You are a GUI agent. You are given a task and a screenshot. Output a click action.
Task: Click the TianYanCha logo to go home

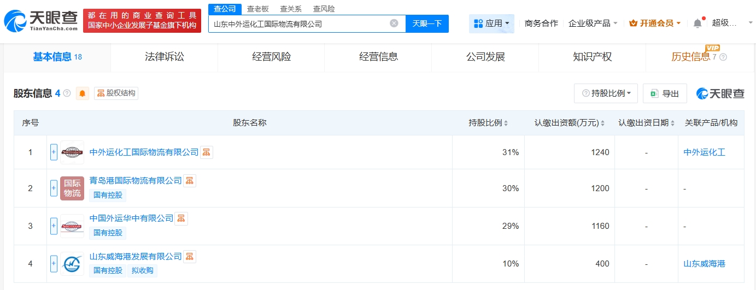coord(41,21)
